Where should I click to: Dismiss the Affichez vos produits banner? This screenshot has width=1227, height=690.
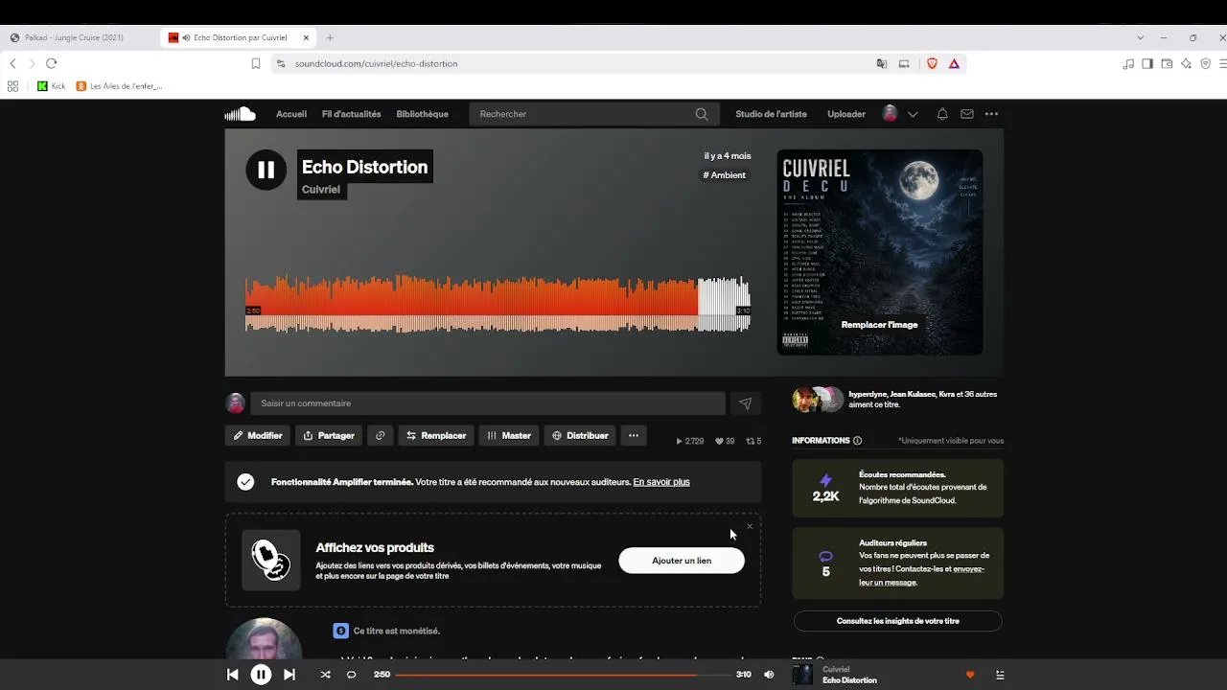pos(750,526)
